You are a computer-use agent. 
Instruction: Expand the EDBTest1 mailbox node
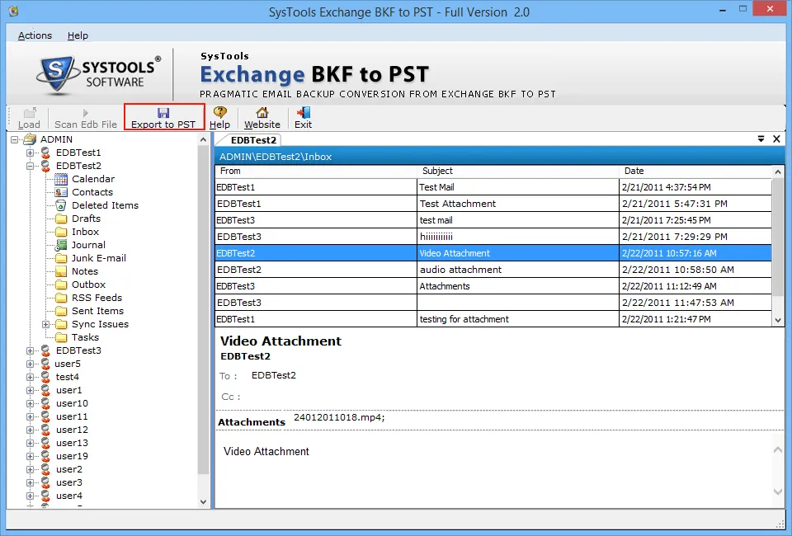click(31, 153)
